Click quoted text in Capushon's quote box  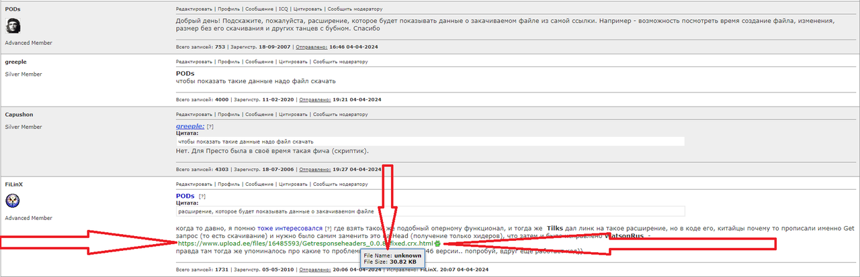click(246, 142)
